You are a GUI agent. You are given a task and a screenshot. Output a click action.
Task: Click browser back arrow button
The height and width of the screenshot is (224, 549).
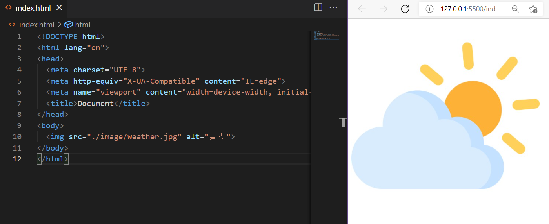(362, 9)
